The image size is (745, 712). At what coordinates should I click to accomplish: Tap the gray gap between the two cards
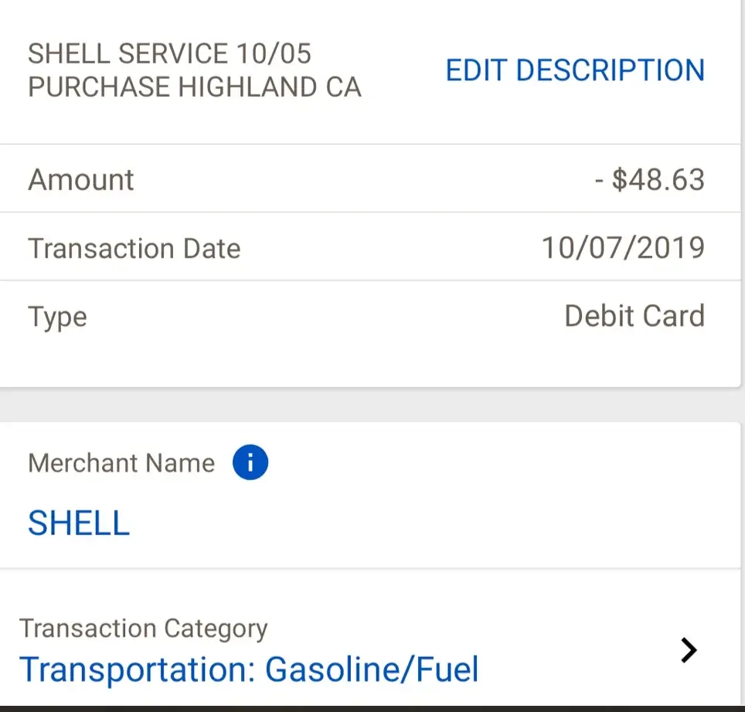pos(371,404)
